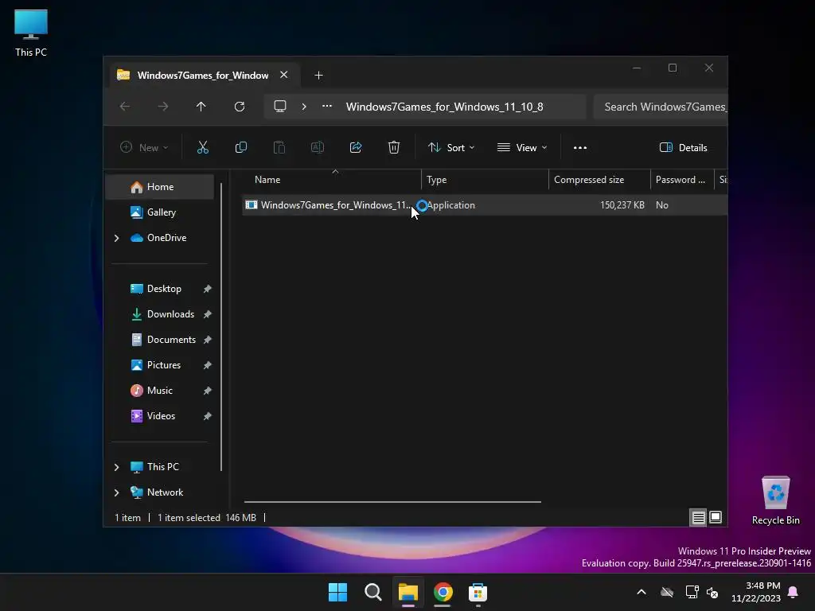Open the Sort dropdown
Screen dimensions: 815x611
(451, 147)
